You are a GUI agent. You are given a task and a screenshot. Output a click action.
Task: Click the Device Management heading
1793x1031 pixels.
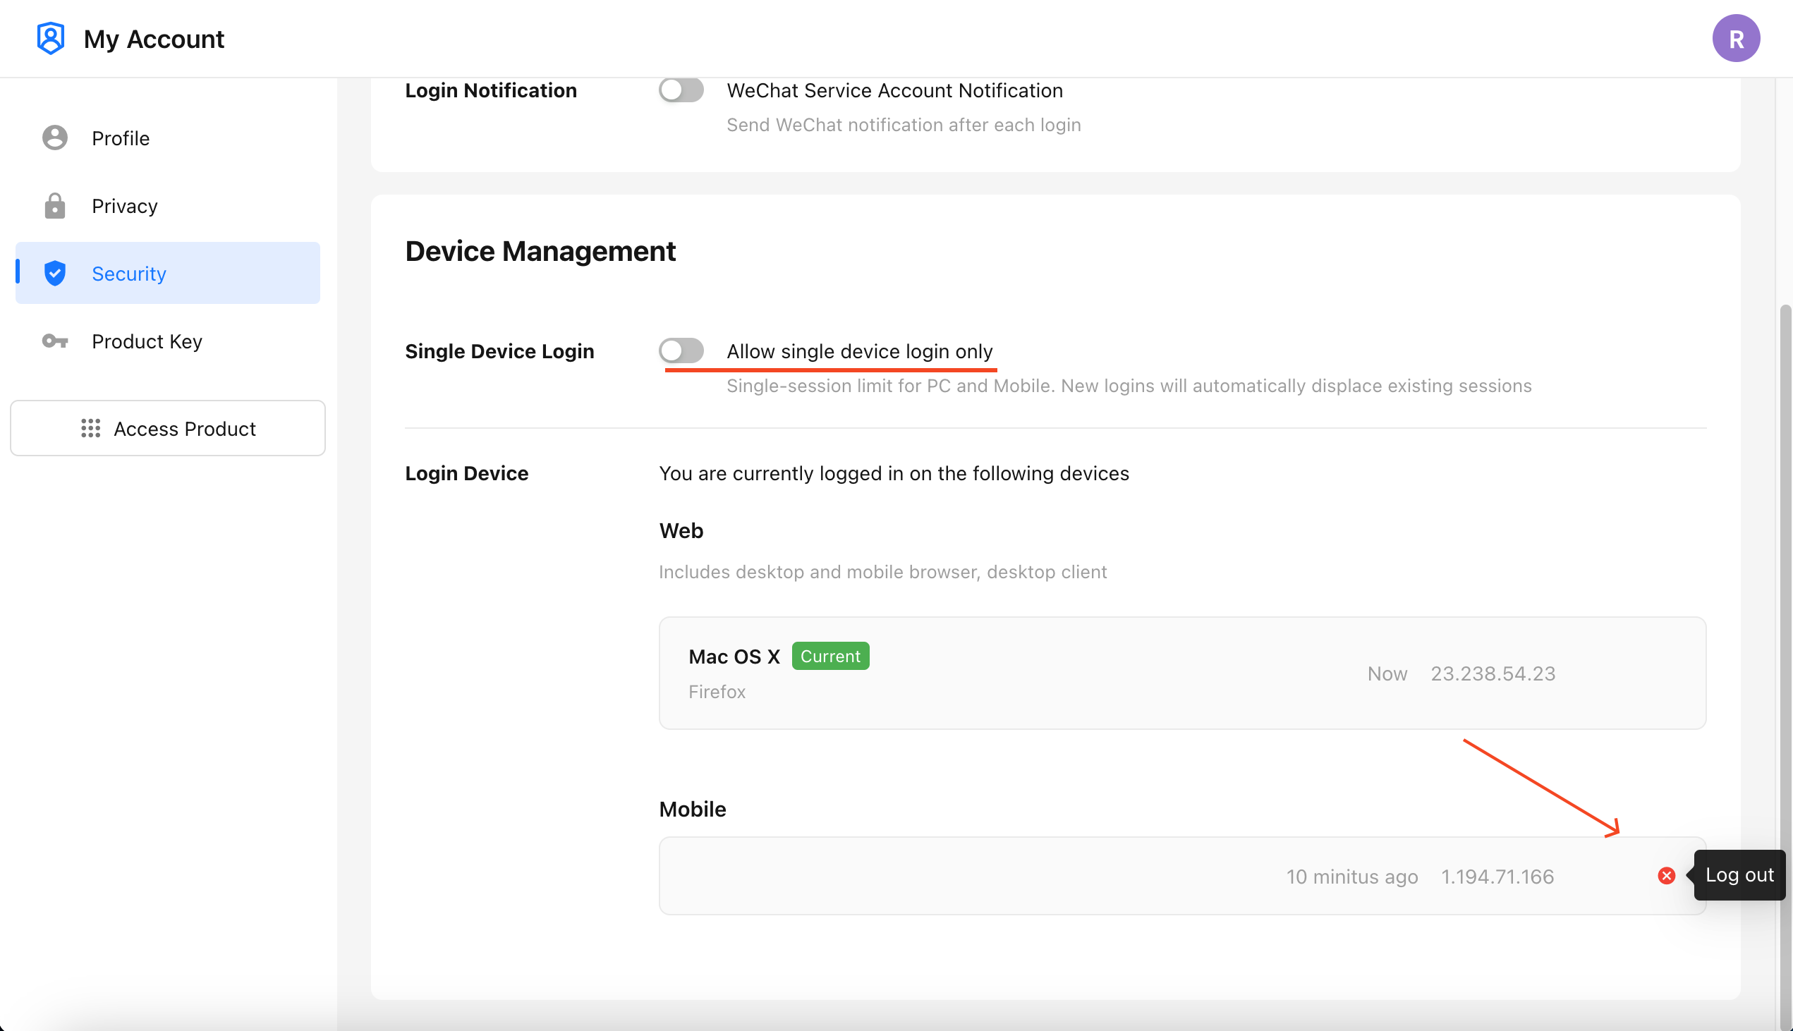click(x=540, y=251)
